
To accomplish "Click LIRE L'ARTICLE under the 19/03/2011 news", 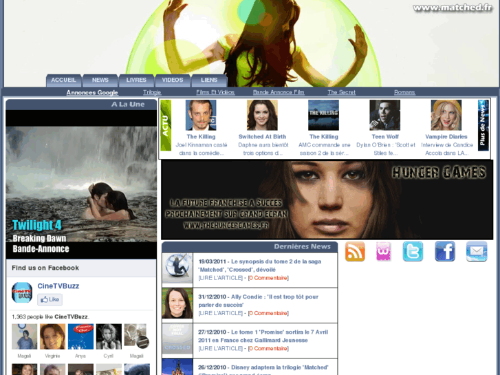I will pyautogui.click(x=220, y=278).
